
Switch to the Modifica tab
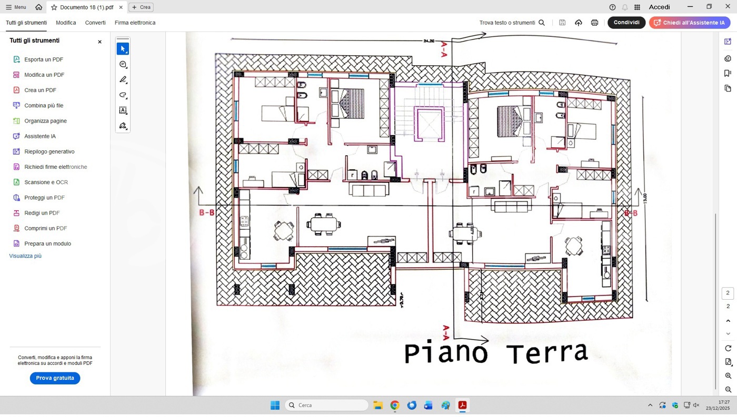[66, 23]
